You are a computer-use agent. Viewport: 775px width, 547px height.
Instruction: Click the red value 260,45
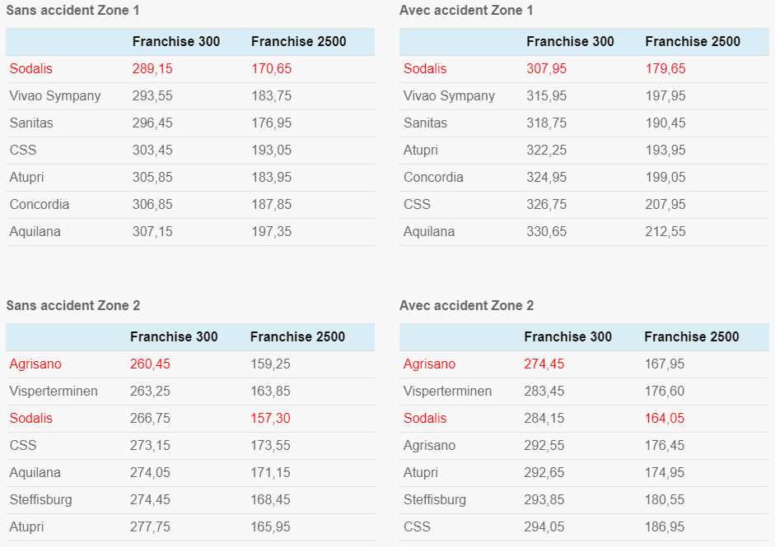(x=150, y=364)
